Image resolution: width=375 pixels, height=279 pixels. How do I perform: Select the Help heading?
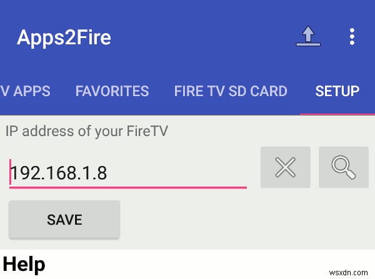(24, 265)
